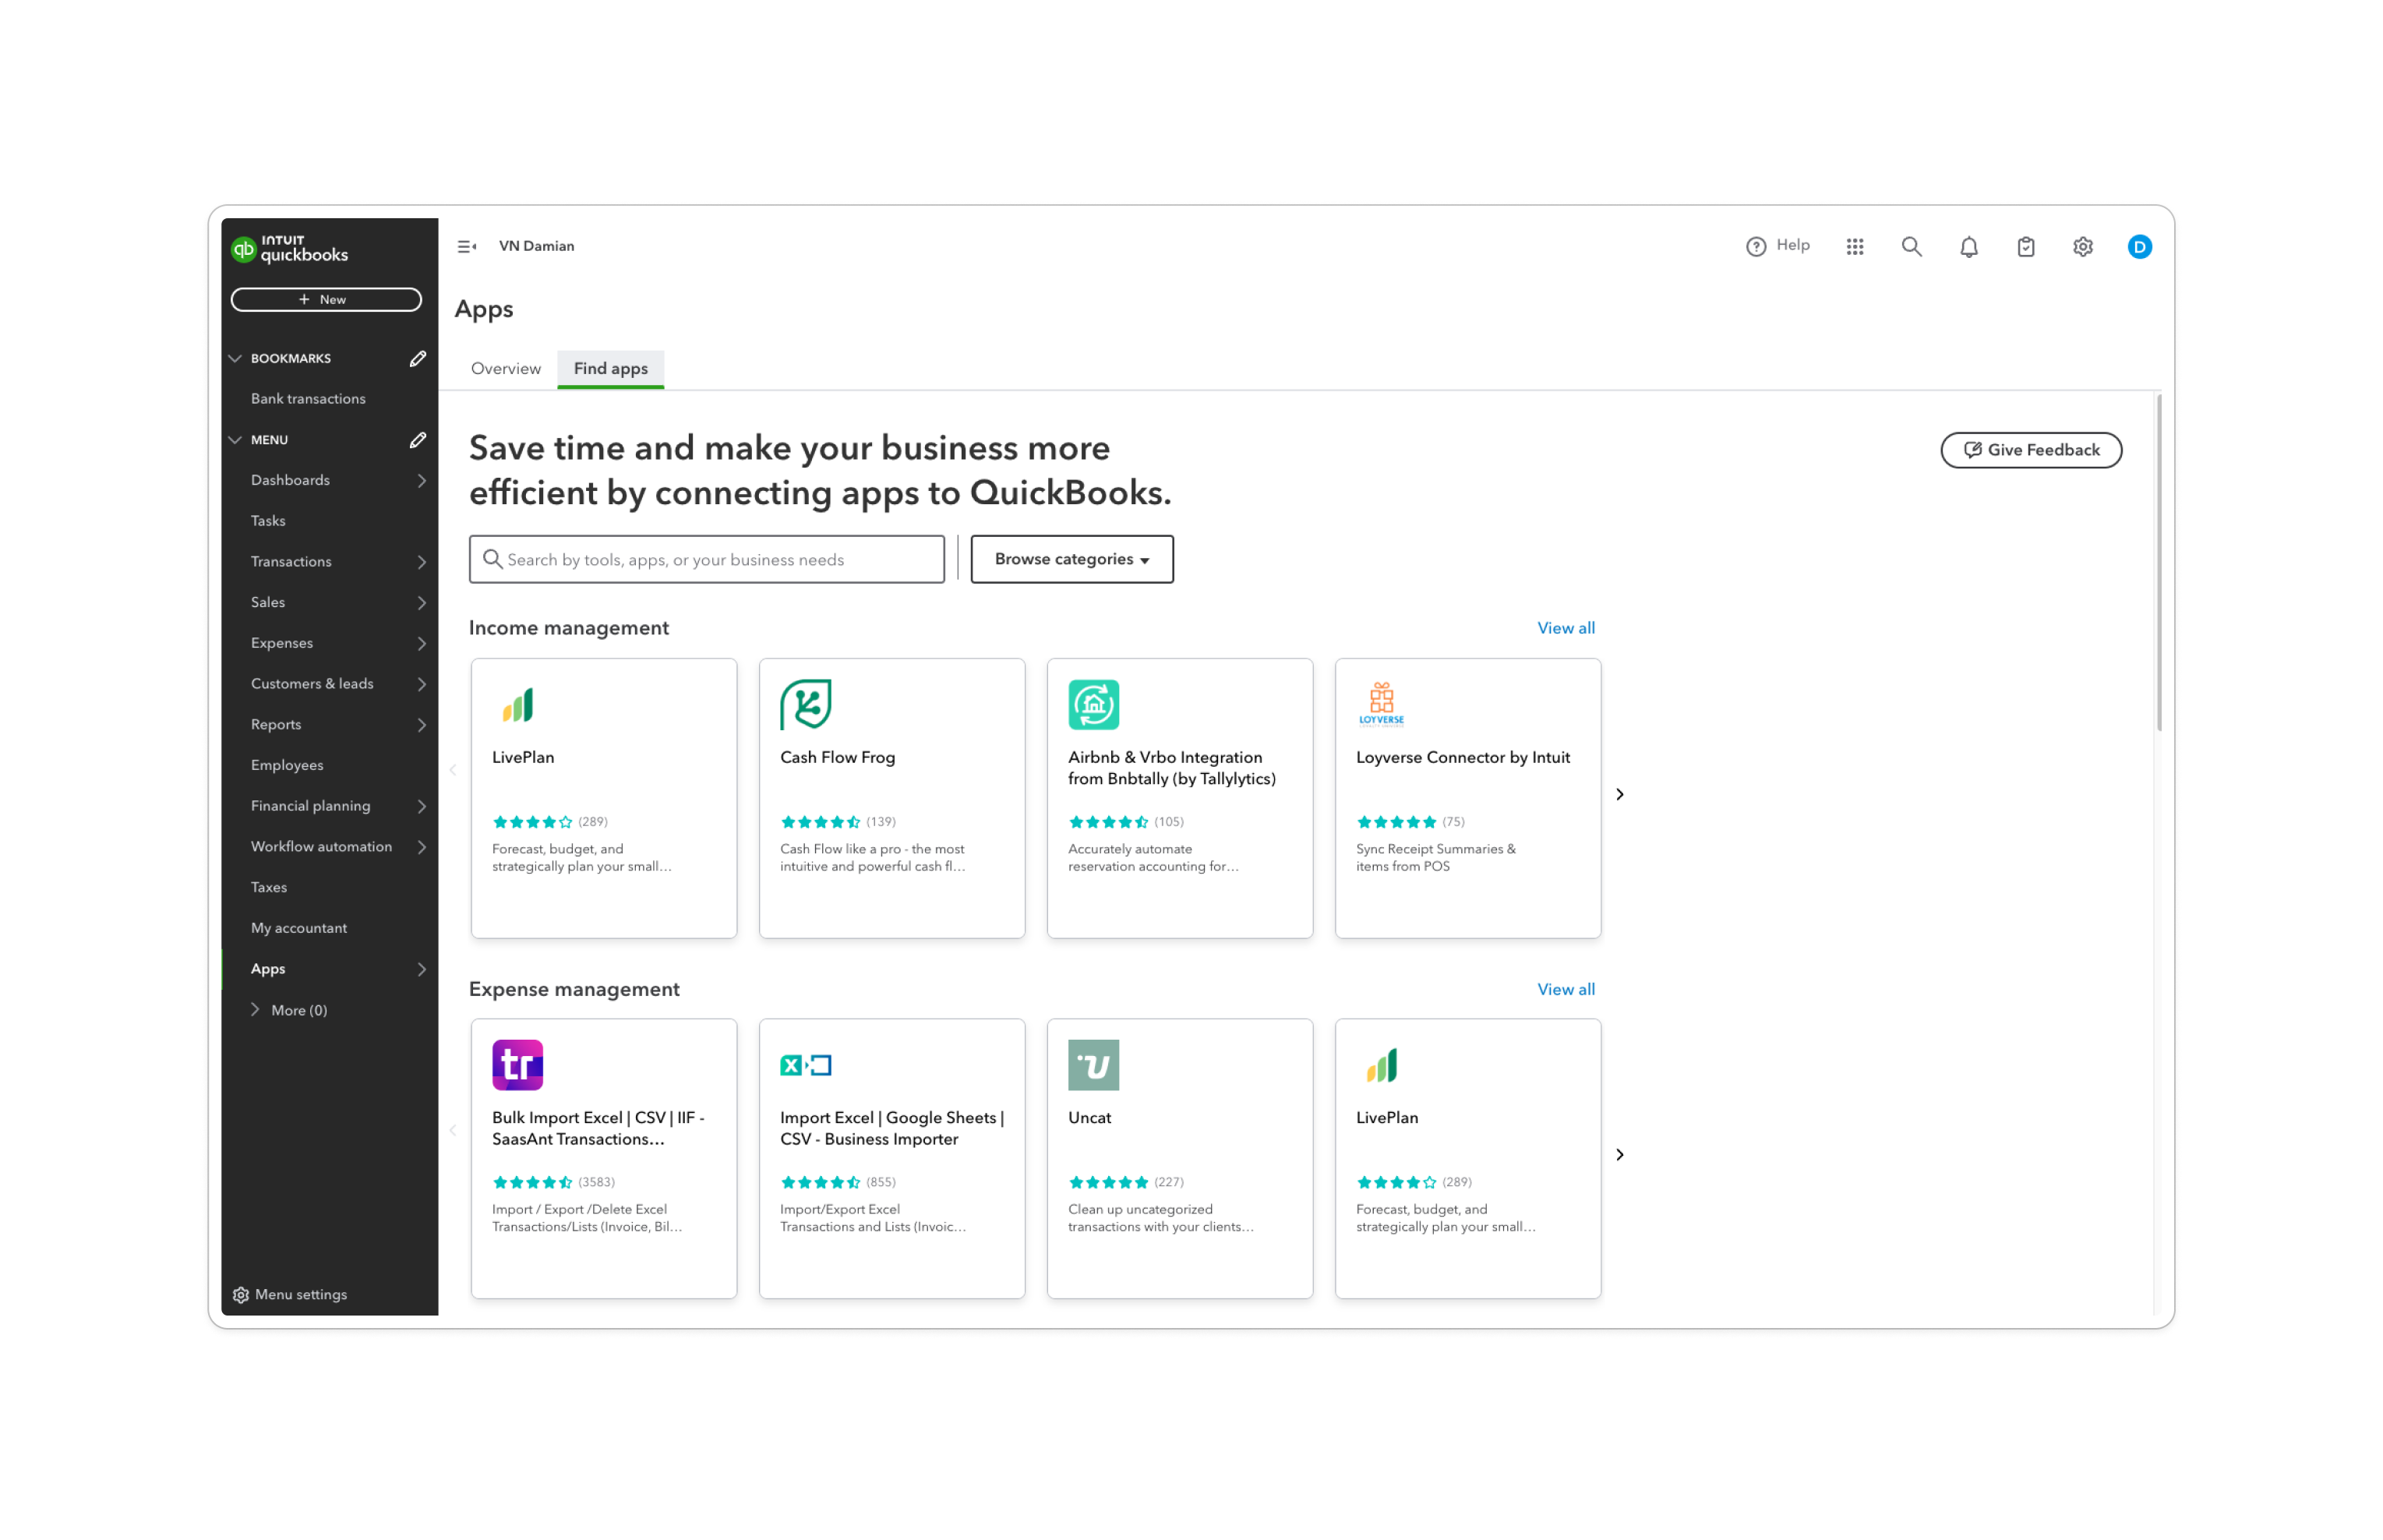Click the Give Feedback button

tap(2030, 450)
